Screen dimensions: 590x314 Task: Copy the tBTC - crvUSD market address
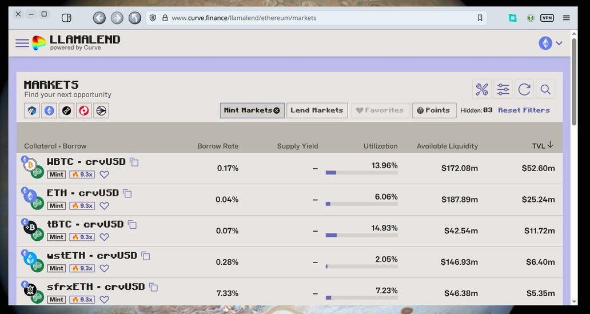pyautogui.click(x=132, y=225)
